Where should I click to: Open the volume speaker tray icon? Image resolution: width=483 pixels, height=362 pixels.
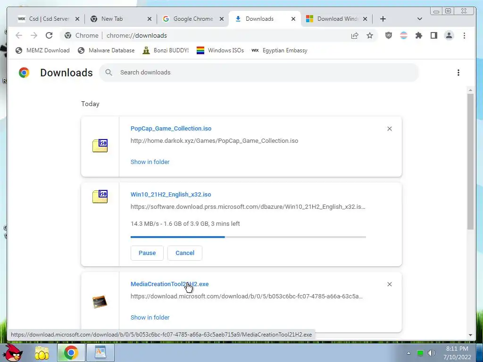click(x=432, y=353)
